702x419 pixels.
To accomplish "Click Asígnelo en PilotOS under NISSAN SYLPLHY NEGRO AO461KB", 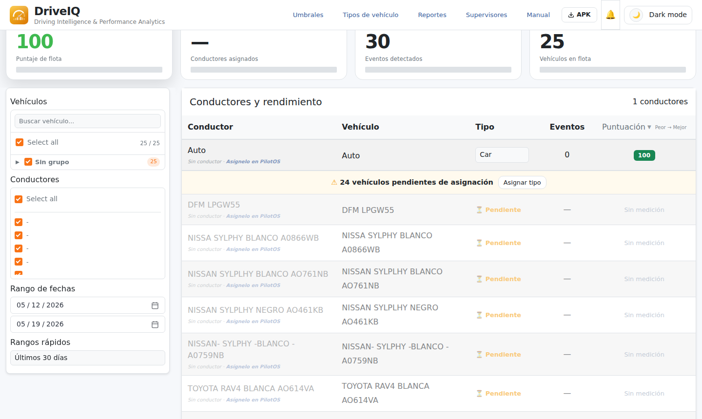I will click(253, 322).
